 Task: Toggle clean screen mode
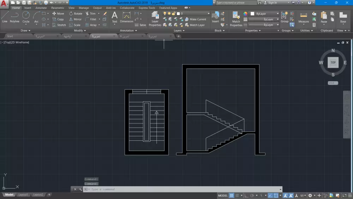345,195
